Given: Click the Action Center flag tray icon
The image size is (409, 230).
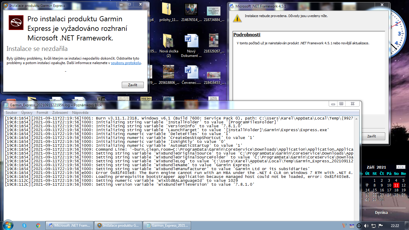Looking at the screenshot, I should [380, 226].
